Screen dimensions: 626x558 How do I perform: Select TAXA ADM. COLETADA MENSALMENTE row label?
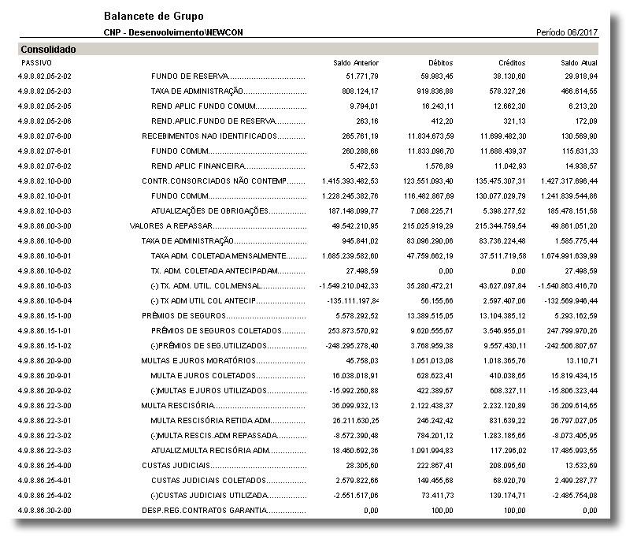point(218,256)
